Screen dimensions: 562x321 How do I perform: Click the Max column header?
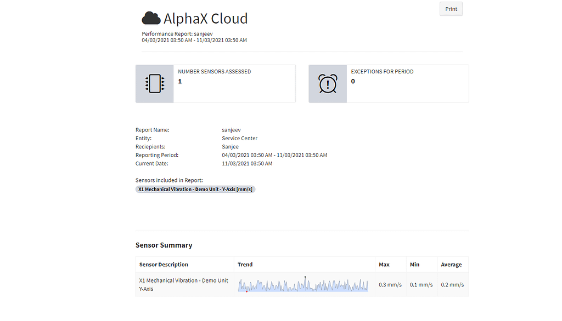(384, 265)
